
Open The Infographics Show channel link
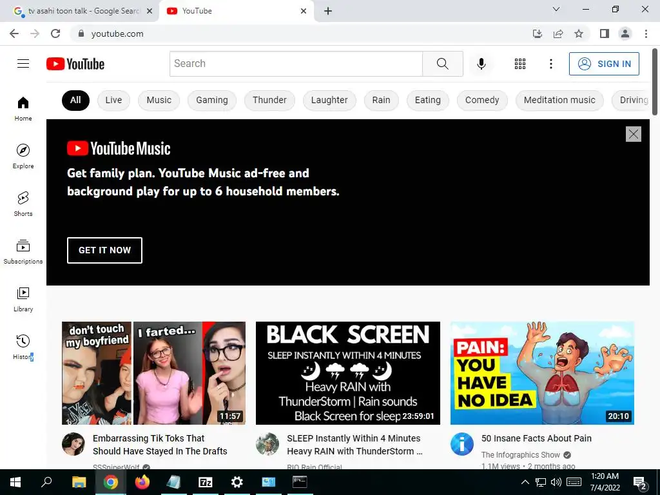click(520, 454)
